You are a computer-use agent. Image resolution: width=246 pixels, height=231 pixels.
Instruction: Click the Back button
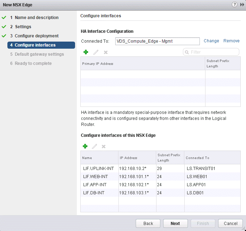148,223
